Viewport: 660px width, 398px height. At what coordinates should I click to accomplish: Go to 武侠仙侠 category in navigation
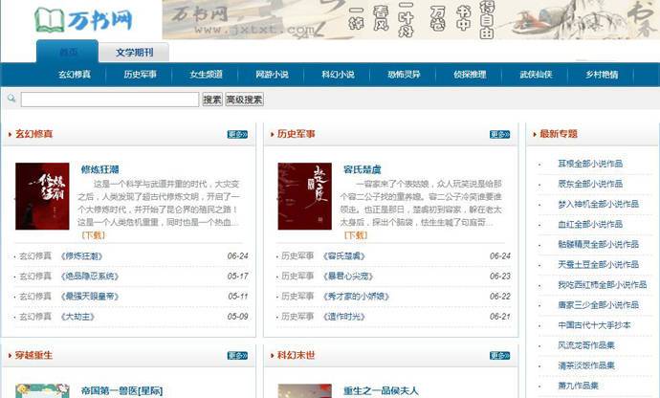[x=536, y=75]
